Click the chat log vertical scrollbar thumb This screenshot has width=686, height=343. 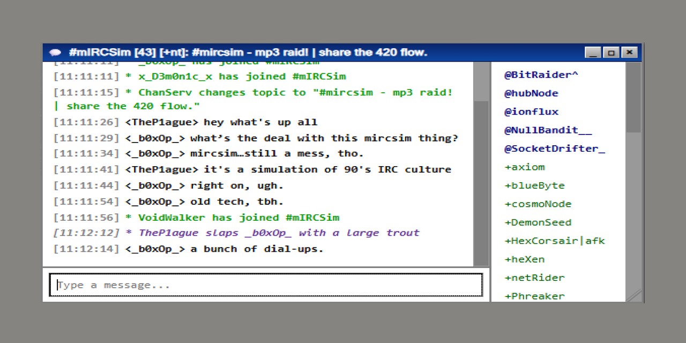tap(481, 183)
